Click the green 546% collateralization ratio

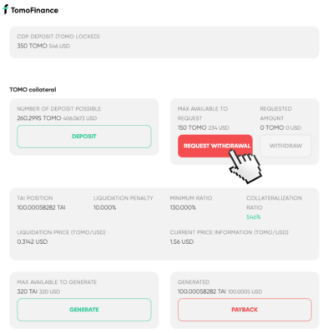254,217
